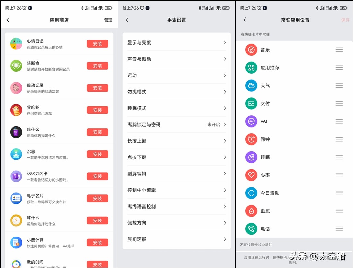Click the reorder handle next to 音乐
Image resolution: width=353 pixels, height=268 pixels.
coord(339,49)
